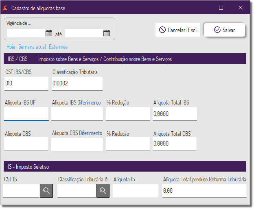This screenshot has height=209, width=254.
Task: Focus the Alíquota IBS UF field
Action: coord(26,114)
